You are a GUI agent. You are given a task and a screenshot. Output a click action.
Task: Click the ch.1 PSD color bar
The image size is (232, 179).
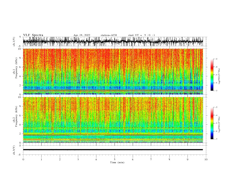coord(212,75)
